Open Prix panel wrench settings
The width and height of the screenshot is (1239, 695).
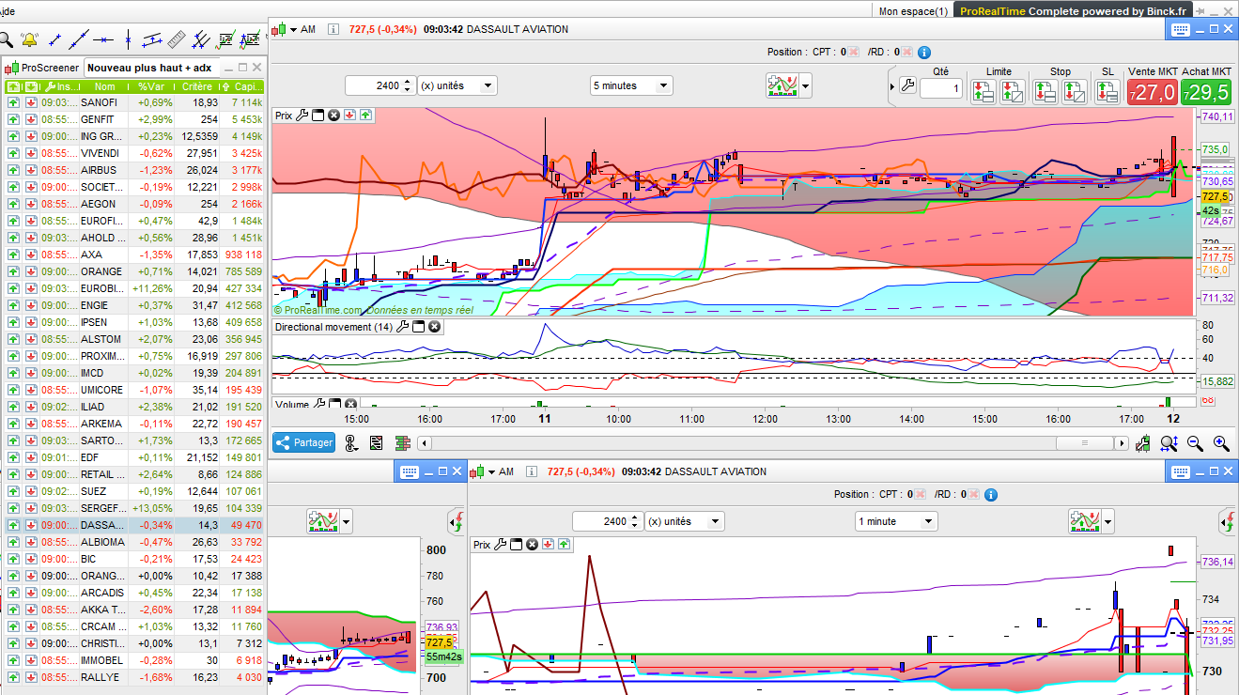tap(302, 116)
